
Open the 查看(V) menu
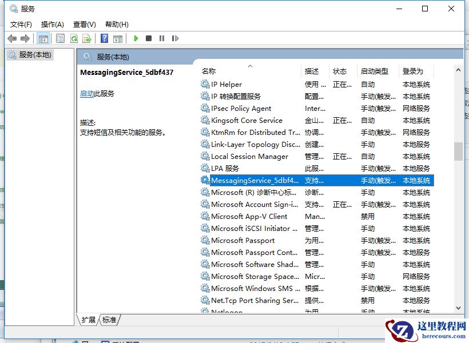coord(84,24)
